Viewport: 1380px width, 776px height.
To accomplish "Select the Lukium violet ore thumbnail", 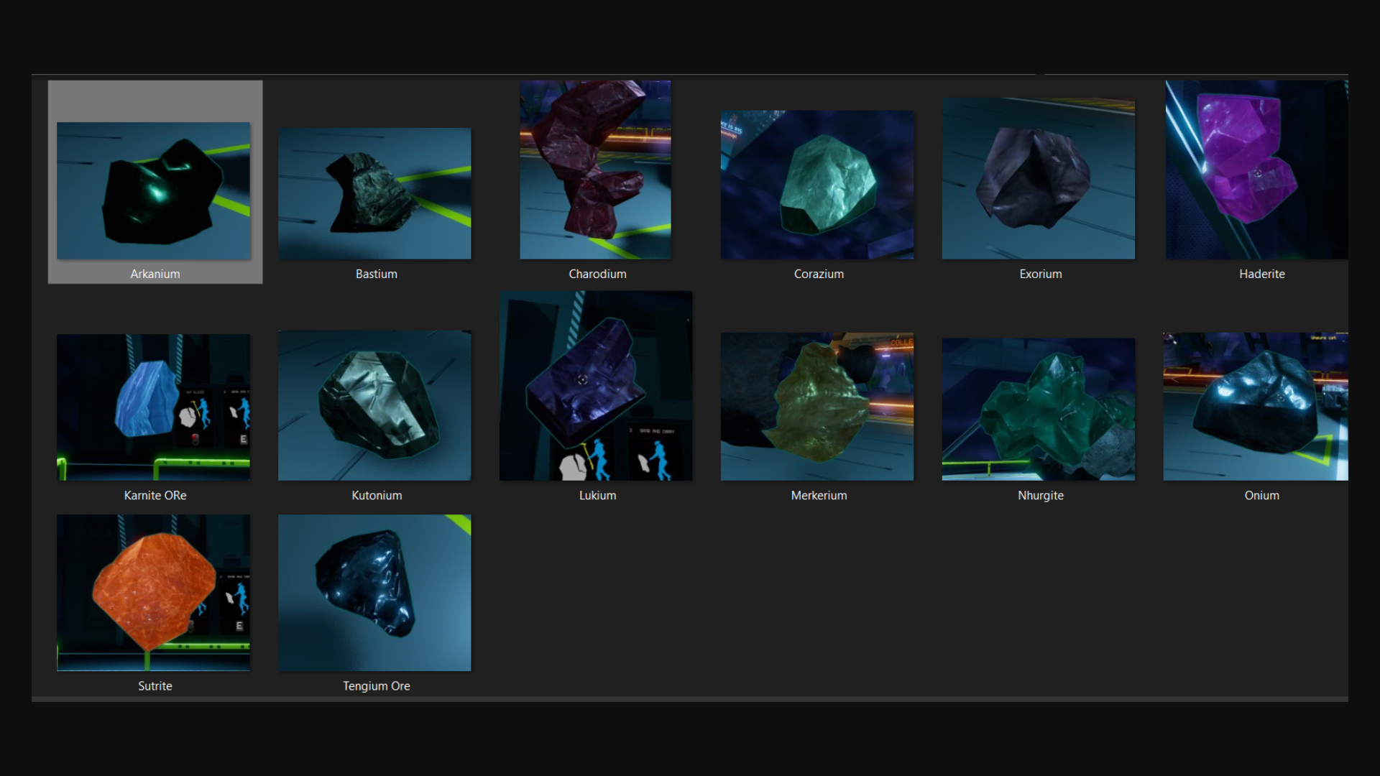I will click(x=596, y=386).
